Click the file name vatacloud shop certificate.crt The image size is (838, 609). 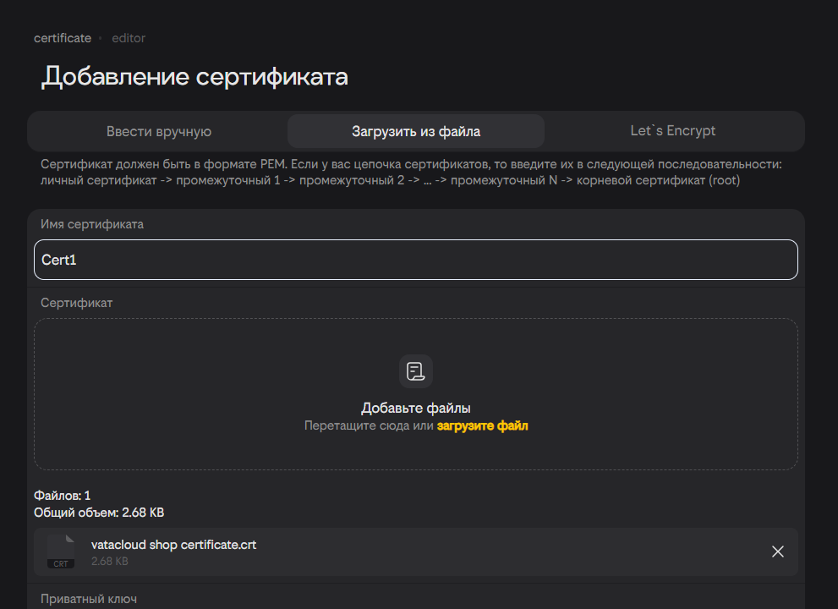(x=173, y=545)
